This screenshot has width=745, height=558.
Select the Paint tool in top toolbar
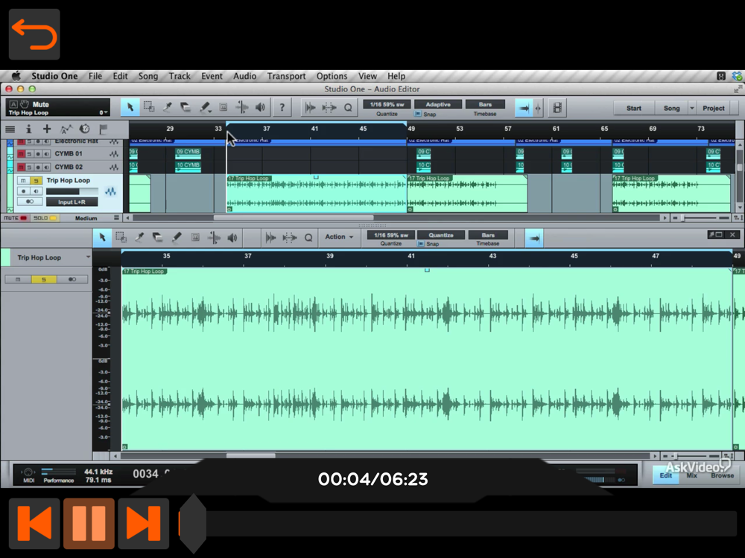tap(204, 108)
